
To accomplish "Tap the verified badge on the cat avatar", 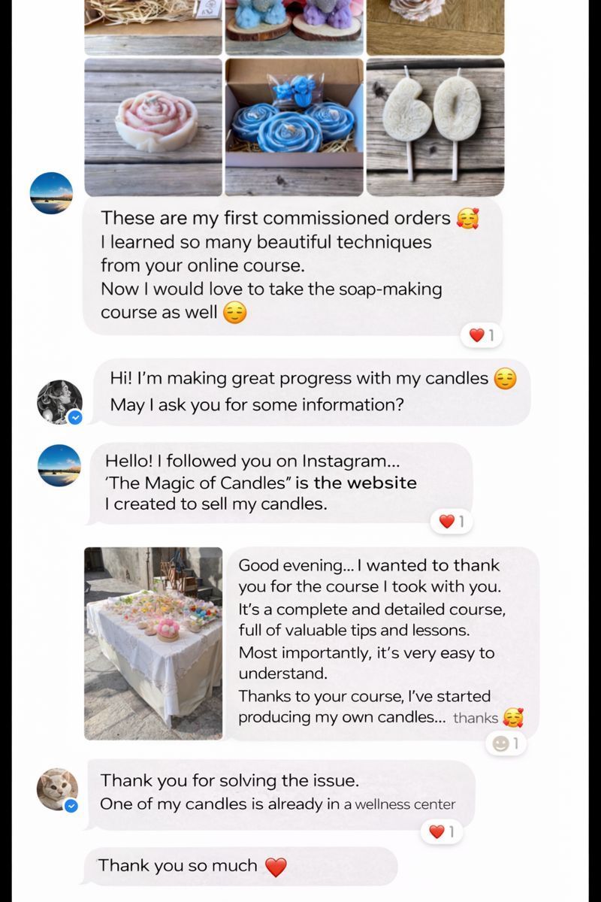I will (71, 805).
